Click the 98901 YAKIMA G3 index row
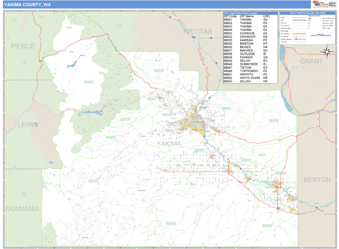The image size is (339, 249). (x=246, y=20)
